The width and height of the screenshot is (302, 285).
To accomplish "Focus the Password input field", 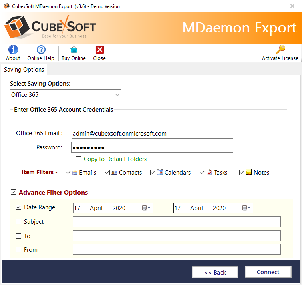I will coord(152,147).
